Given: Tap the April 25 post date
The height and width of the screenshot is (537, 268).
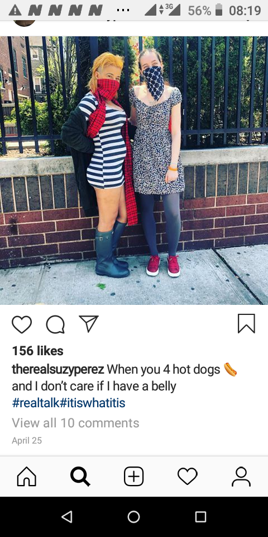Looking at the screenshot, I should [x=27, y=440].
